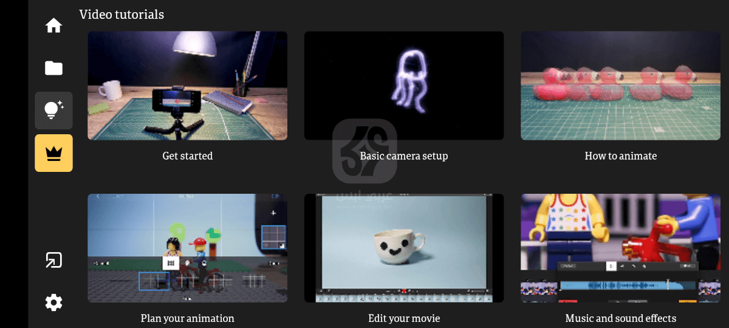Go to the Home screen icon

tap(53, 26)
